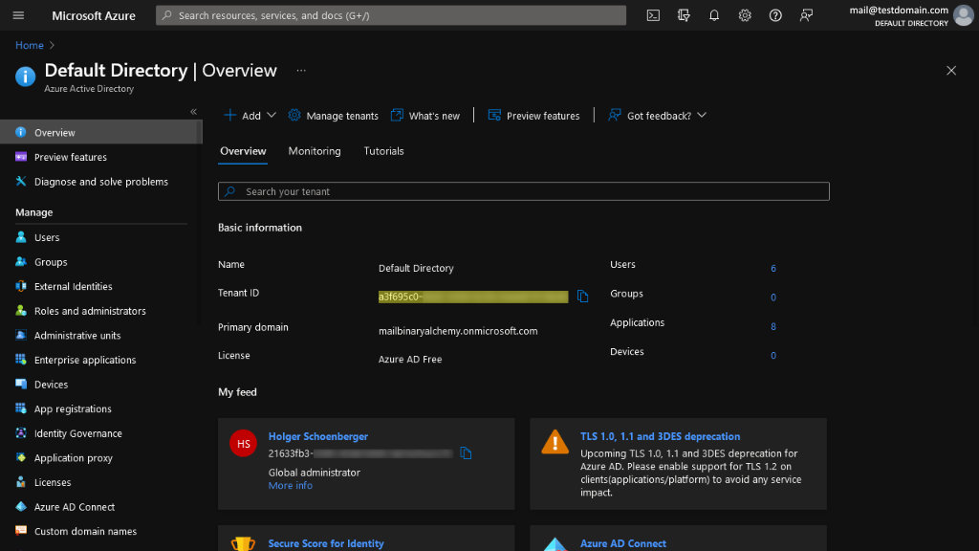Open the Azure AD Connect feed link
The height and width of the screenshot is (551, 979).
coord(623,543)
